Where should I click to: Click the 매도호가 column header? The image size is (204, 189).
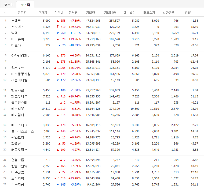click(149, 13)
